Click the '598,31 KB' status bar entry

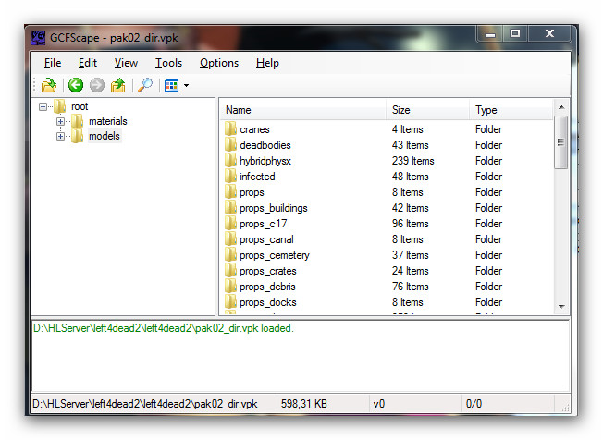303,404
